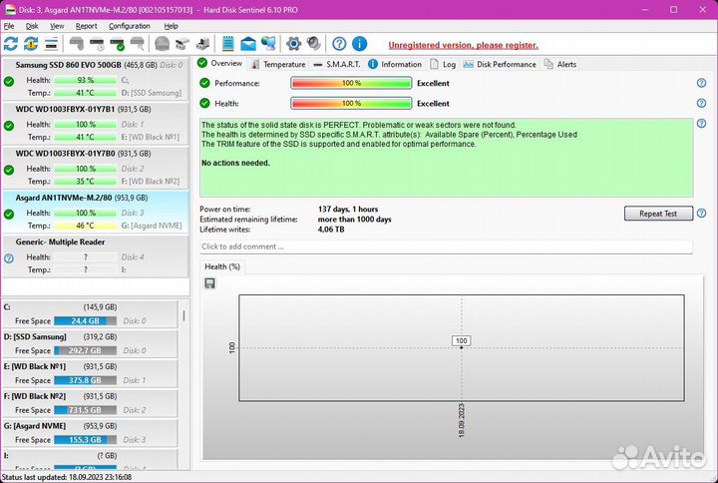
Task: Select Samsung SSD 860 EVO 500GB disk
Action: click(x=96, y=79)
